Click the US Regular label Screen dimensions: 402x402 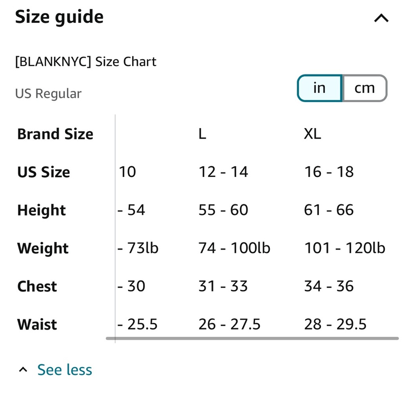[x=48, y=94]
